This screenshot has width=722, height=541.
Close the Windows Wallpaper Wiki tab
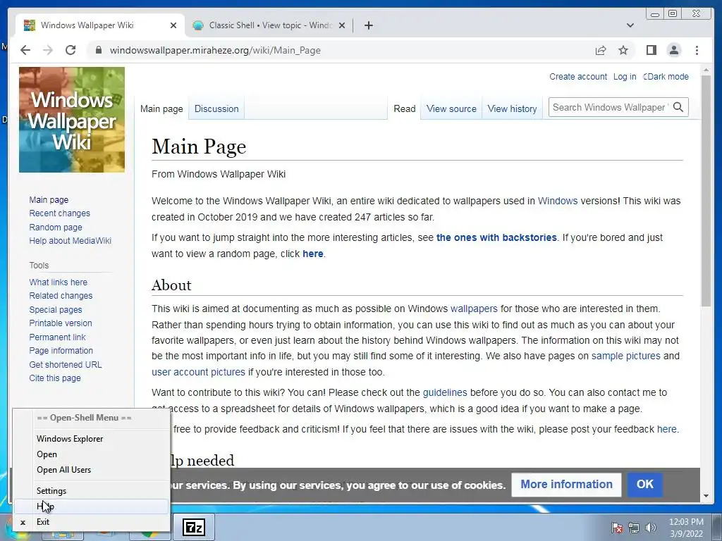click(173, 25)
